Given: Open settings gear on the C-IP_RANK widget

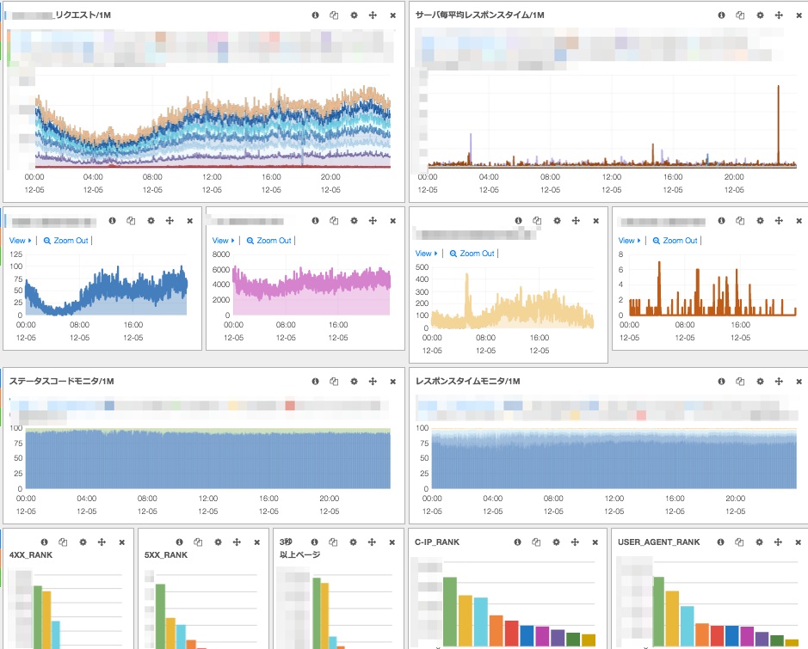Looking at the screenshot, I should (x=557, y=542).
